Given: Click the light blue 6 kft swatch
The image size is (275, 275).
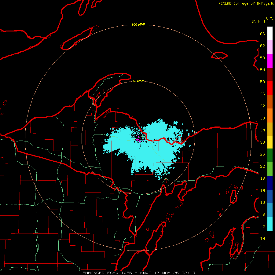Looking at the screenshot, I should (270, 210).
